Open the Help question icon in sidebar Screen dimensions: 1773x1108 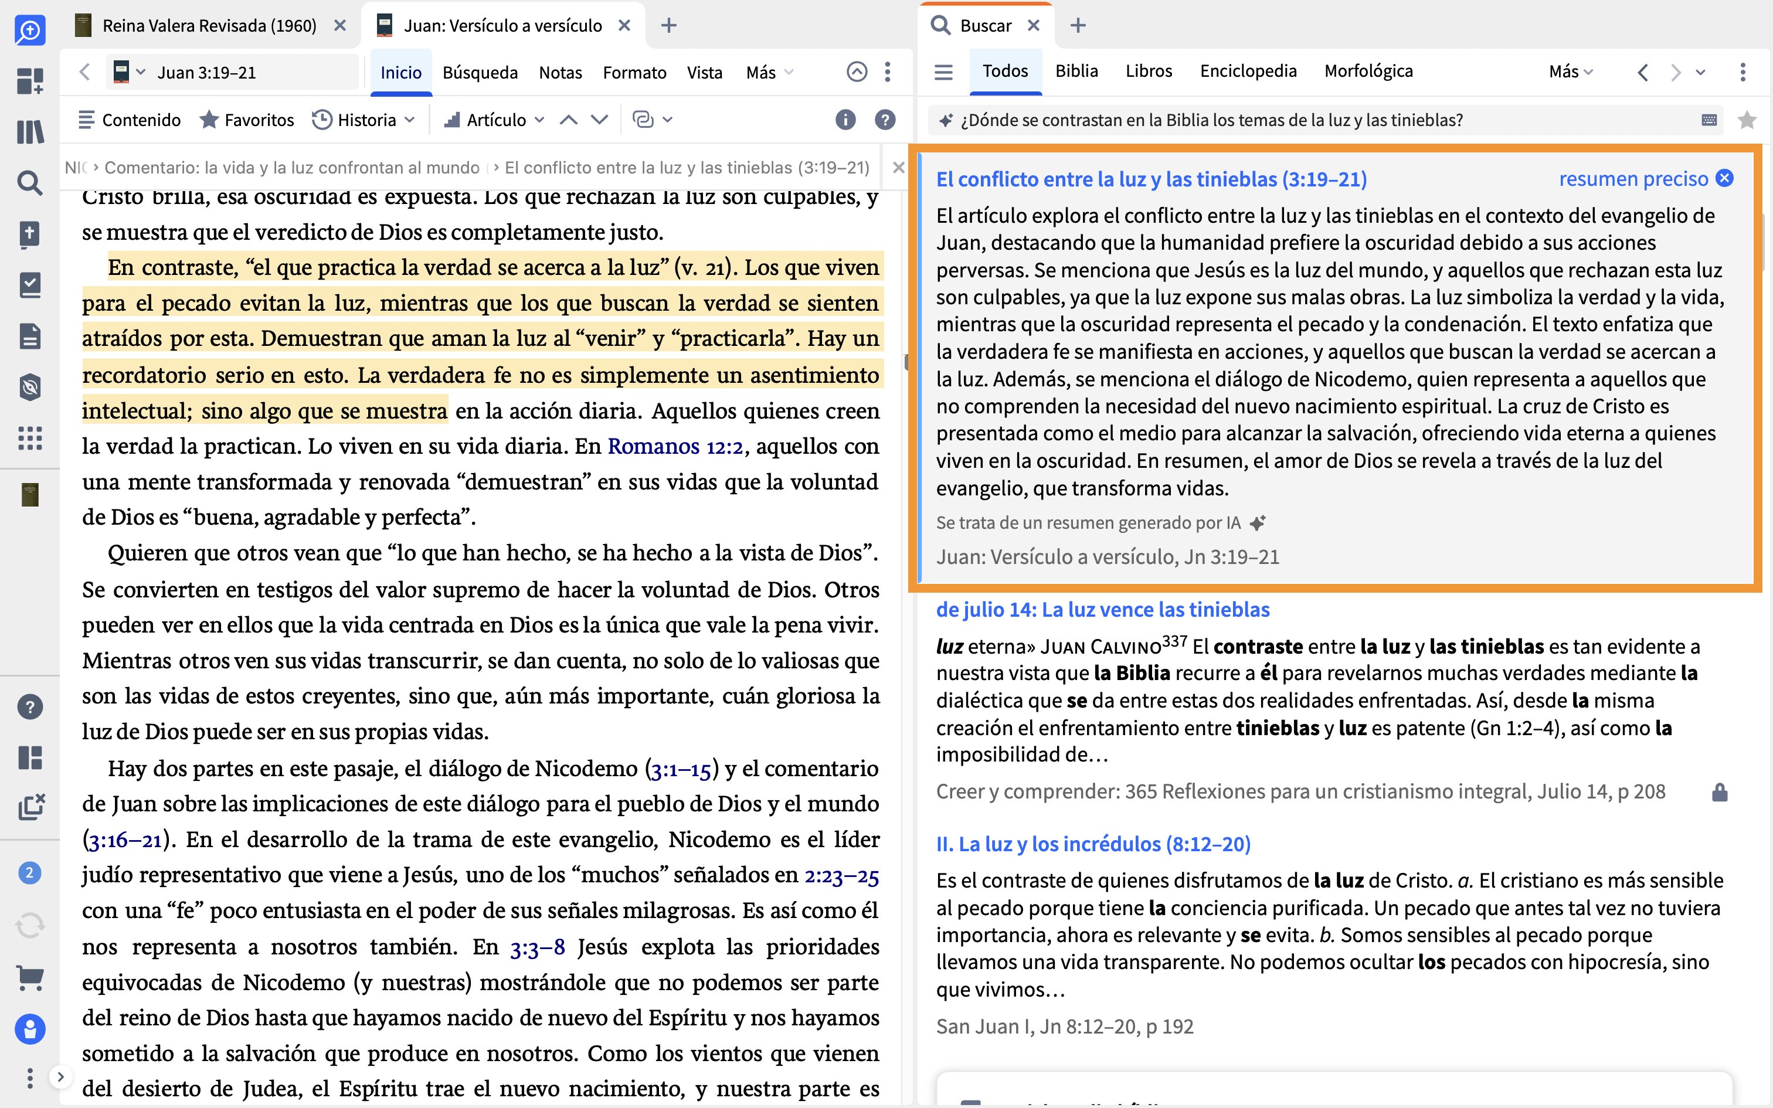click(x=30, y=707)
